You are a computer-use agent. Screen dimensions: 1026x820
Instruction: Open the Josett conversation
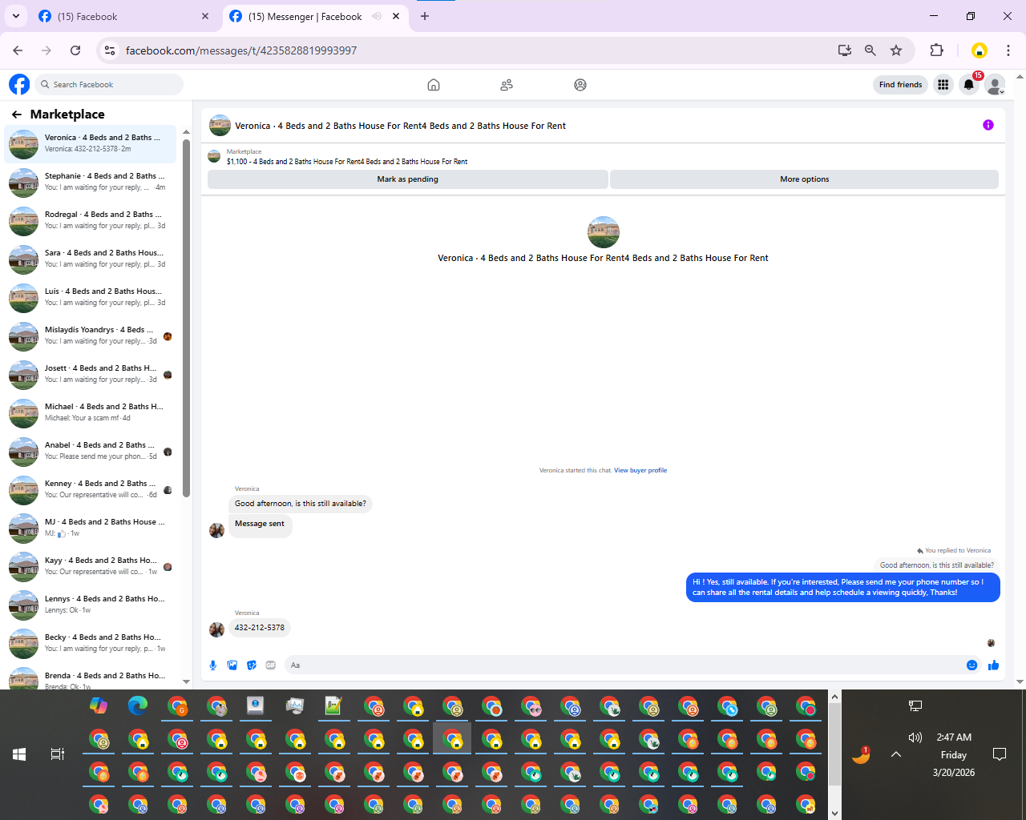tap(91, 375)
